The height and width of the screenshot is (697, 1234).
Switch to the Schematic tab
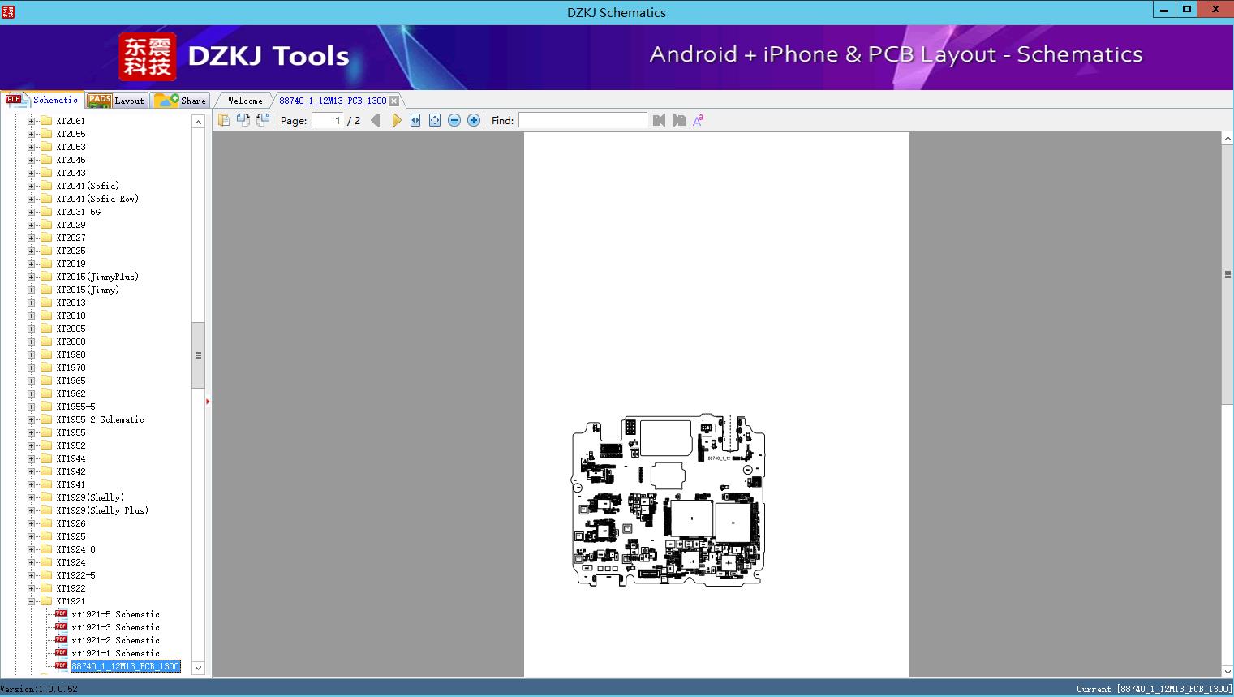pyautogui.click(x=42, y=100)
